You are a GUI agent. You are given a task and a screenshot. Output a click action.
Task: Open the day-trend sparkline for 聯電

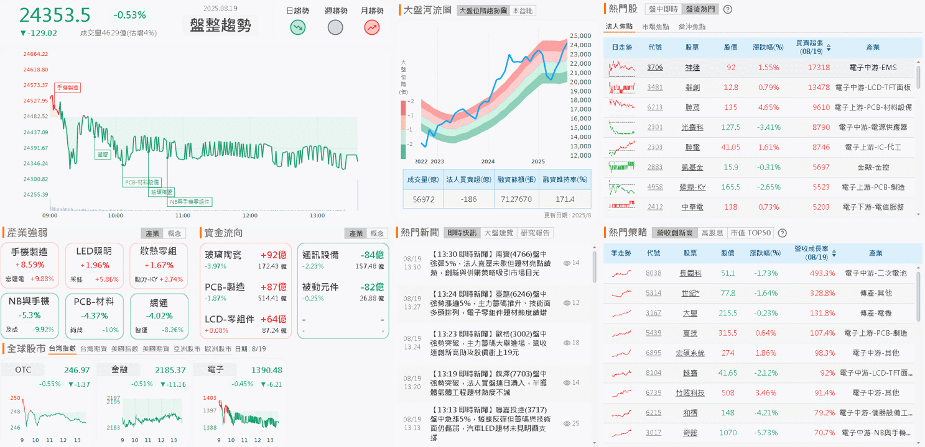622,147
